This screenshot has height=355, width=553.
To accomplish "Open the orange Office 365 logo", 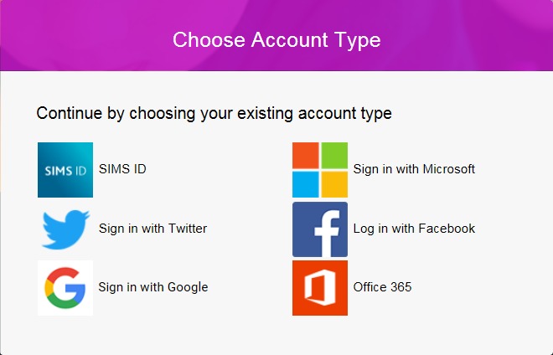I will tap(320, 288).
